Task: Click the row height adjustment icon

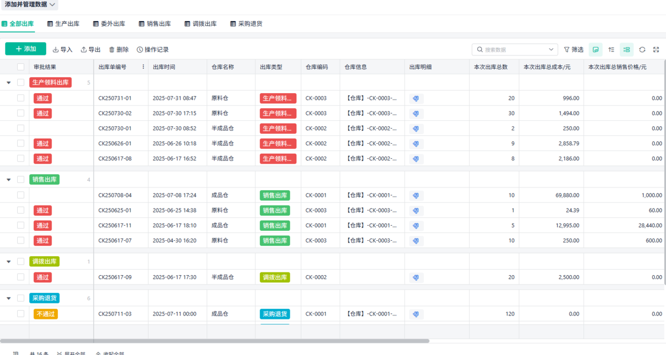Action: (x=611, y=49)
